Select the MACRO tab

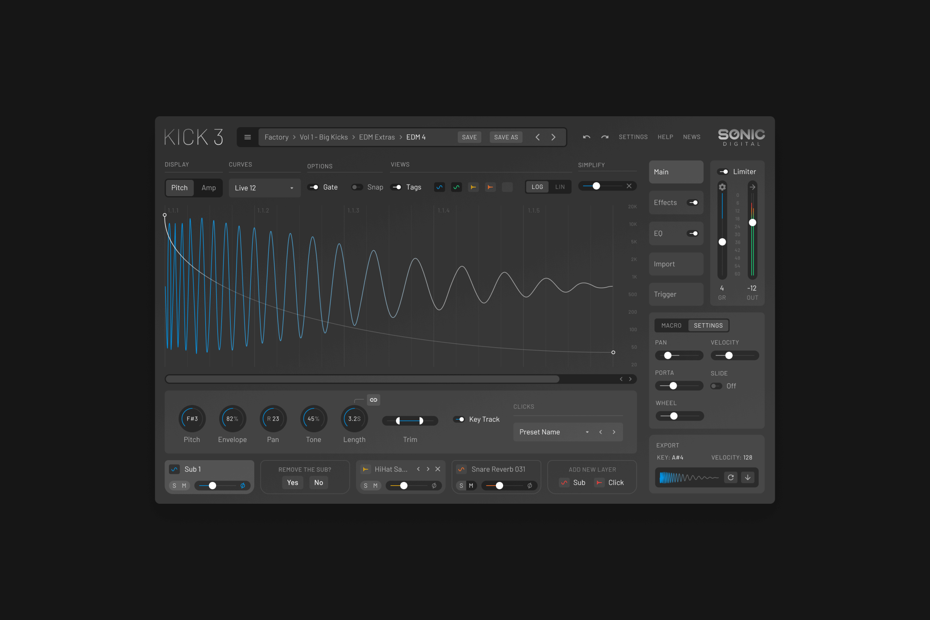pos(671,325)
